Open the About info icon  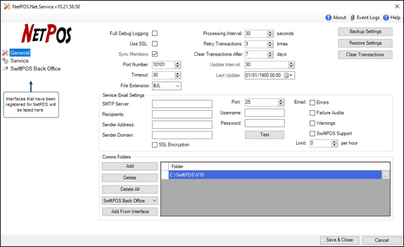click(329, 18)
